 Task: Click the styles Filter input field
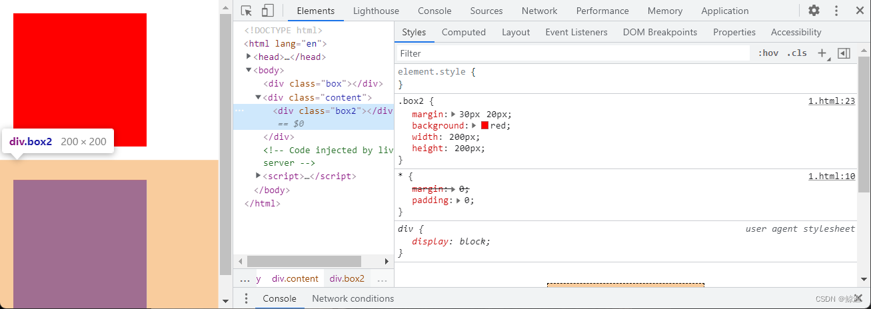pos(573,53)
